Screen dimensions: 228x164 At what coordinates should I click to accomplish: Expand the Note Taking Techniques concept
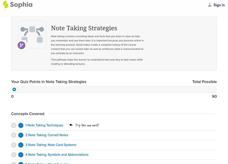tap(21, 125)
